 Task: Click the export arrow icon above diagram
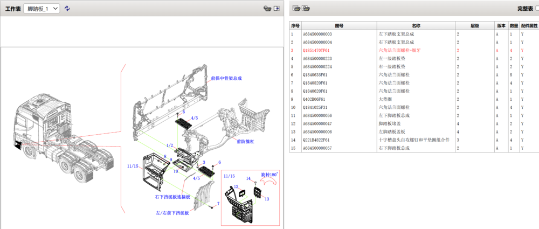tap(276, 9)
